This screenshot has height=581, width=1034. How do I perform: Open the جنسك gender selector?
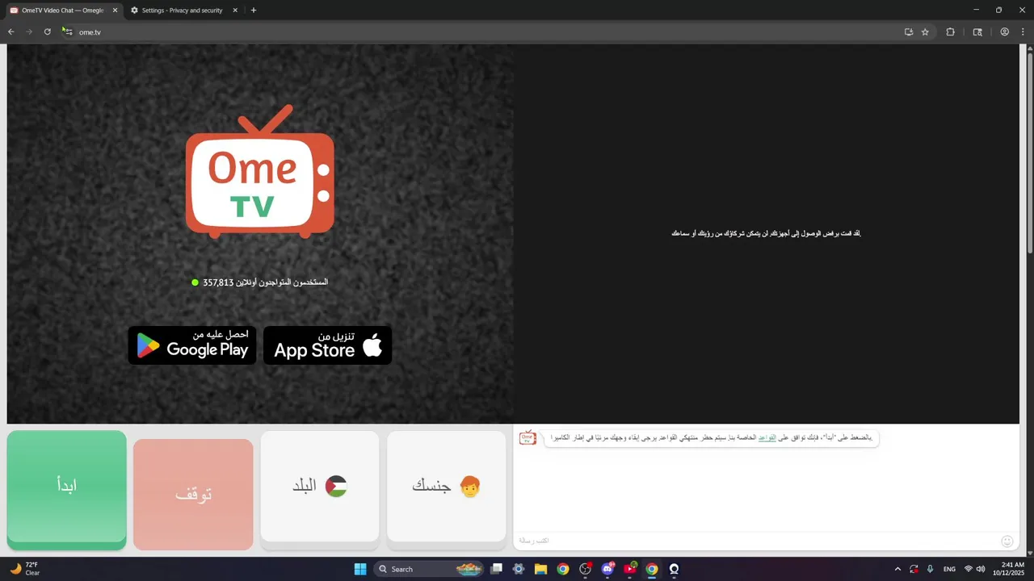pos(447,486)
